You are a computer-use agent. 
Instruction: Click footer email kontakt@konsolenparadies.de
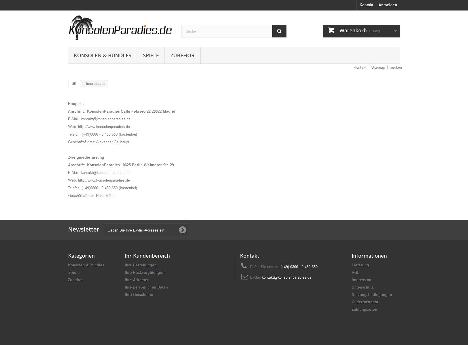pos(286,277)
